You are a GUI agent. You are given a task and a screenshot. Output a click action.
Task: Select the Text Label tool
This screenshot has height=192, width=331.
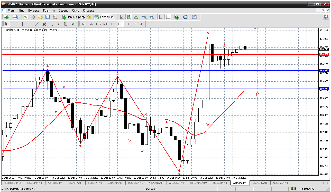(66, 24)
